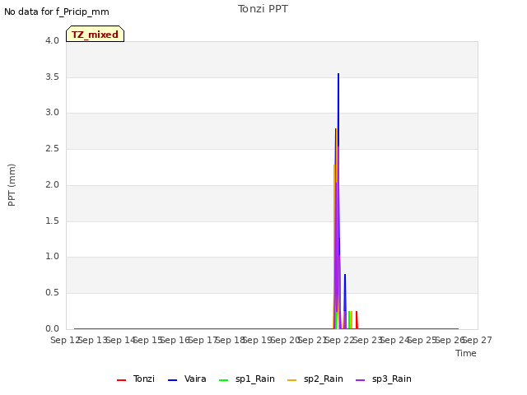527x395 pixels.
Task: Click the Sep 27 x-axis tick label
Action: (x=478, y=340)
